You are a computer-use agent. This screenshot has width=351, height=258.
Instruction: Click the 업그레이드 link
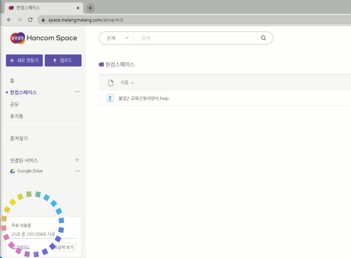[21, 247]
